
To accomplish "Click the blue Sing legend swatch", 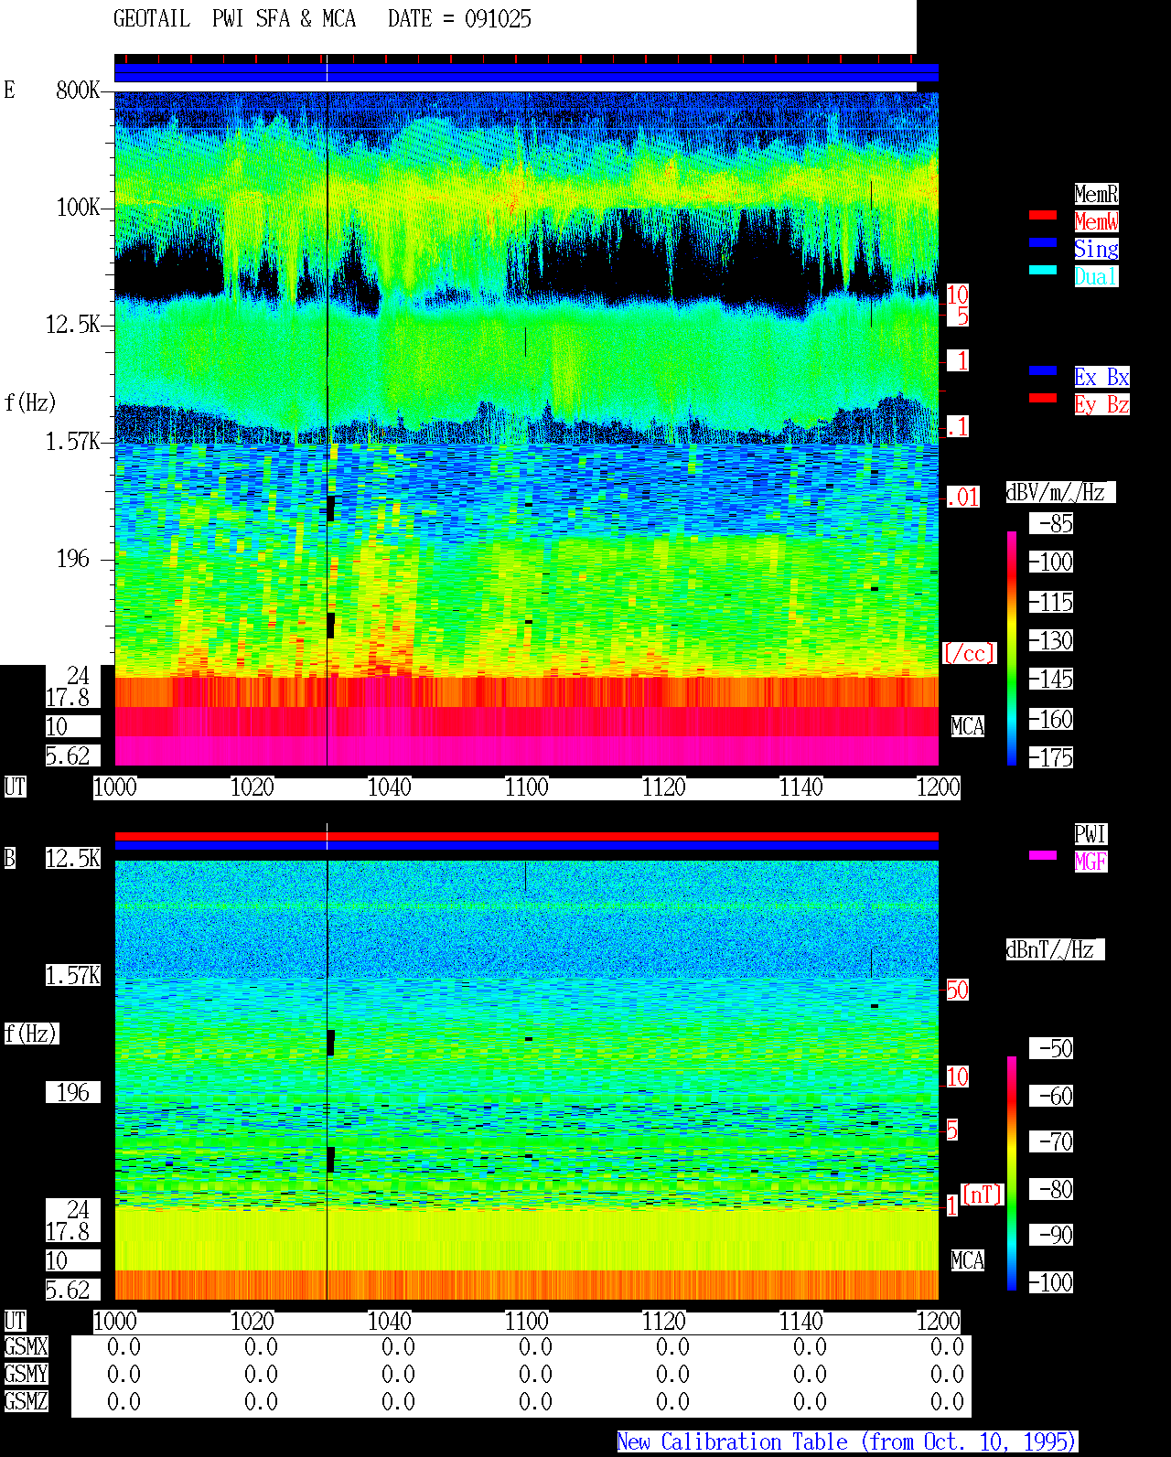I will pyautogui.click(x=1043, y=242).
